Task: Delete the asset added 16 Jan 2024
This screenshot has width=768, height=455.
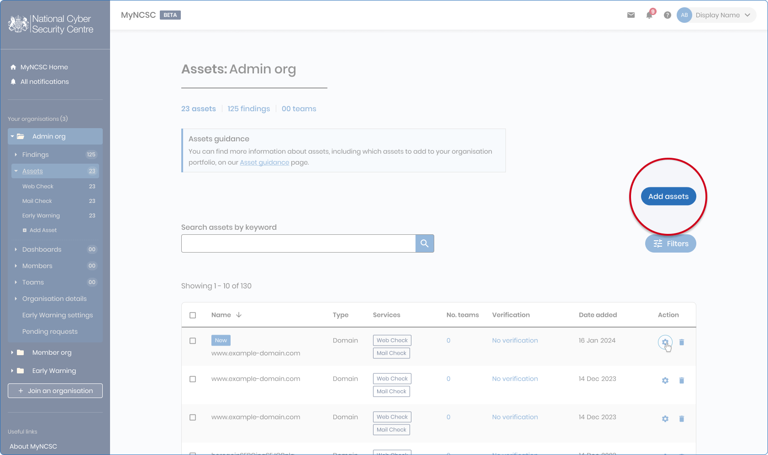Action: click(682, 342)
